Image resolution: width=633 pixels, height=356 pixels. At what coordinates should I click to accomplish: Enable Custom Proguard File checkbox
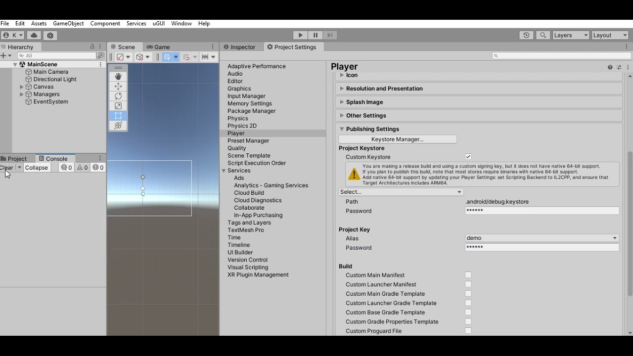coord(468,331)
